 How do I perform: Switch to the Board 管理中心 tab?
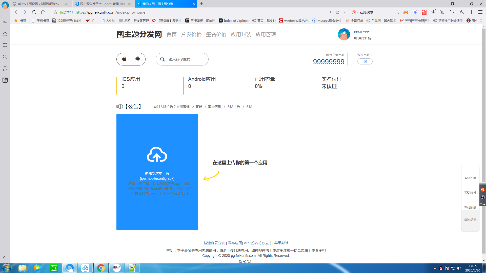[104, 4]
